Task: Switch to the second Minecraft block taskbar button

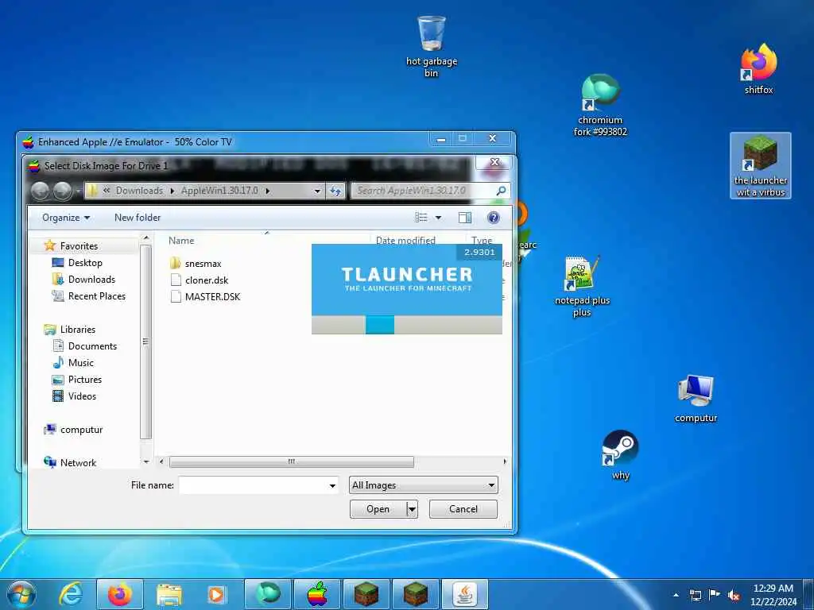Action: pos(415,594)
